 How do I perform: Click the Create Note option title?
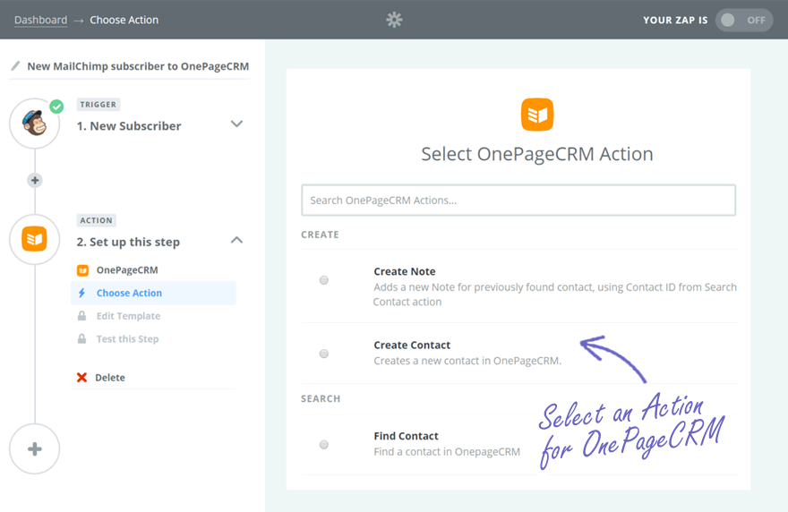click(405, 271)
